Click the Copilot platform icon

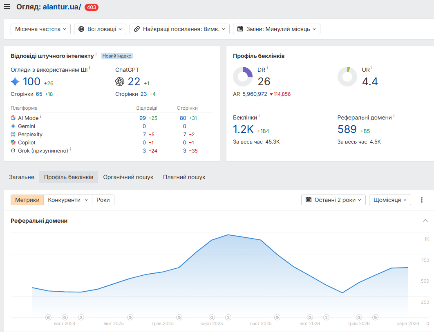coord(13,142)
